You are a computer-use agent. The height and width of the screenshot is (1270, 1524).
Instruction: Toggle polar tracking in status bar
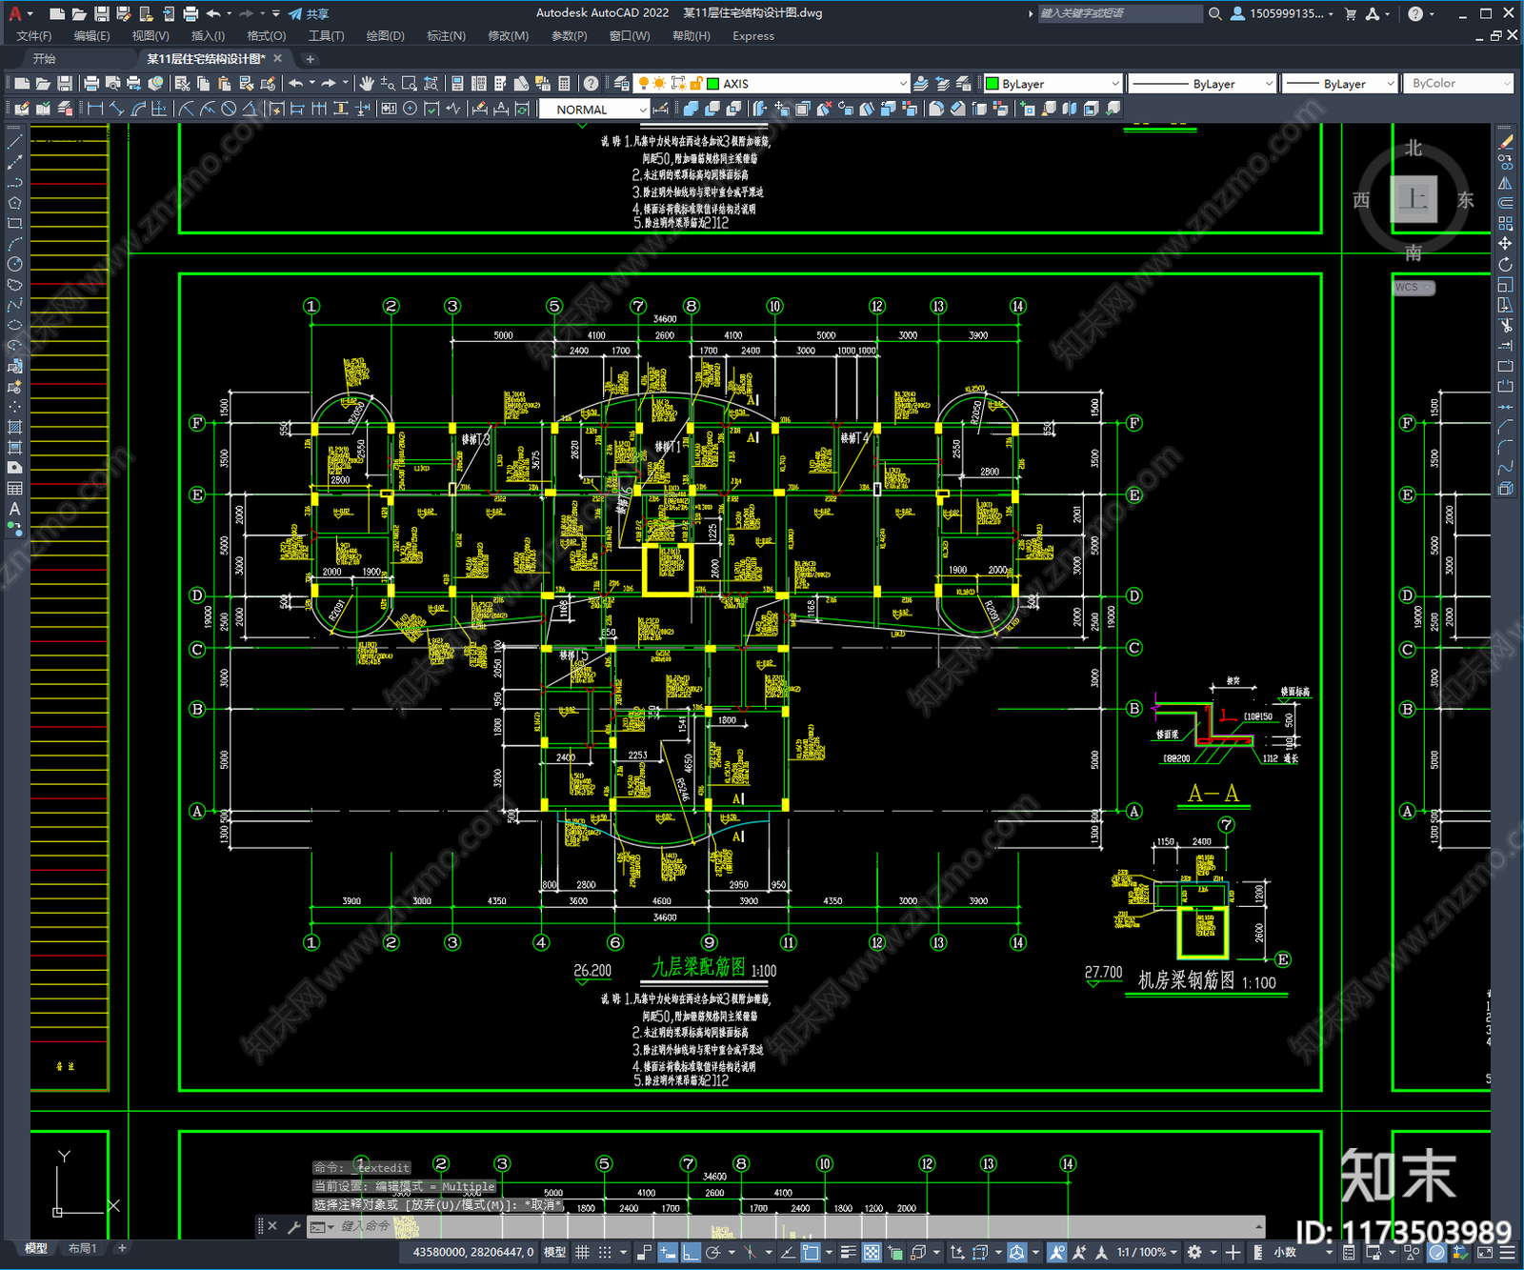pyautogui.click(x=712, y=1252)
